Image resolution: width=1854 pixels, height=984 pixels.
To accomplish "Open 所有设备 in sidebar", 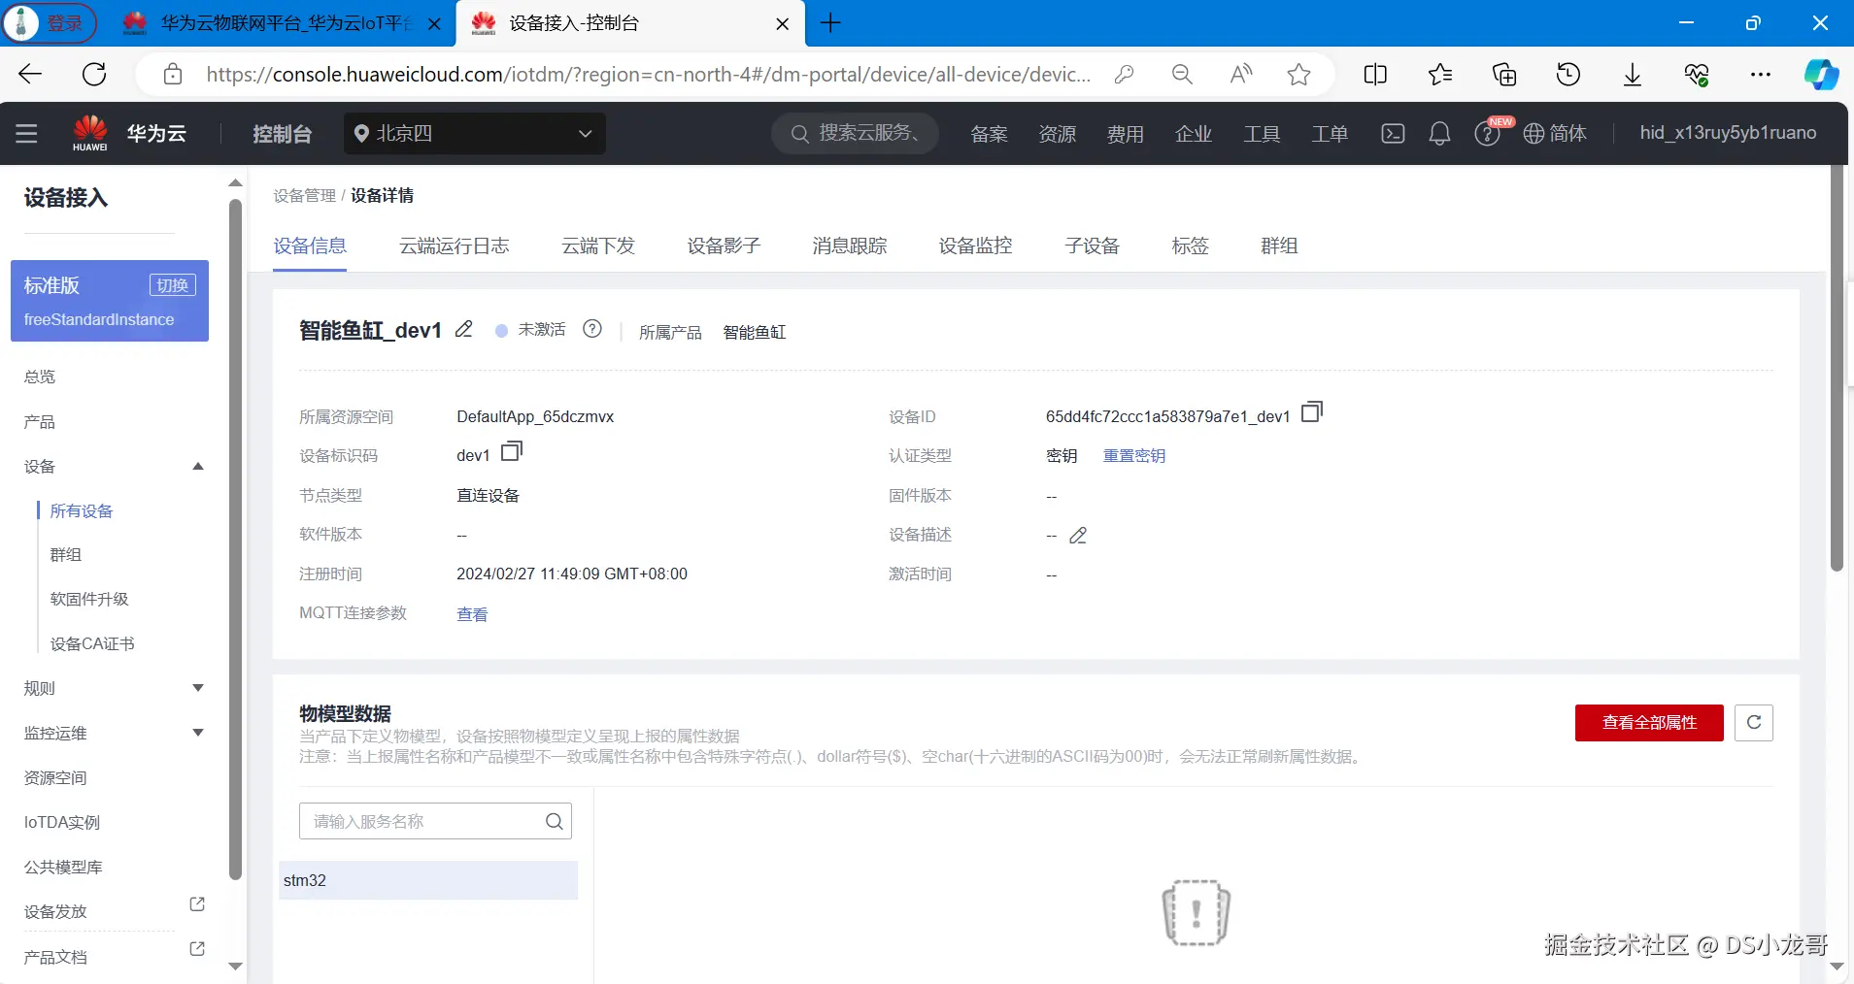I will (x=82, y=510).
